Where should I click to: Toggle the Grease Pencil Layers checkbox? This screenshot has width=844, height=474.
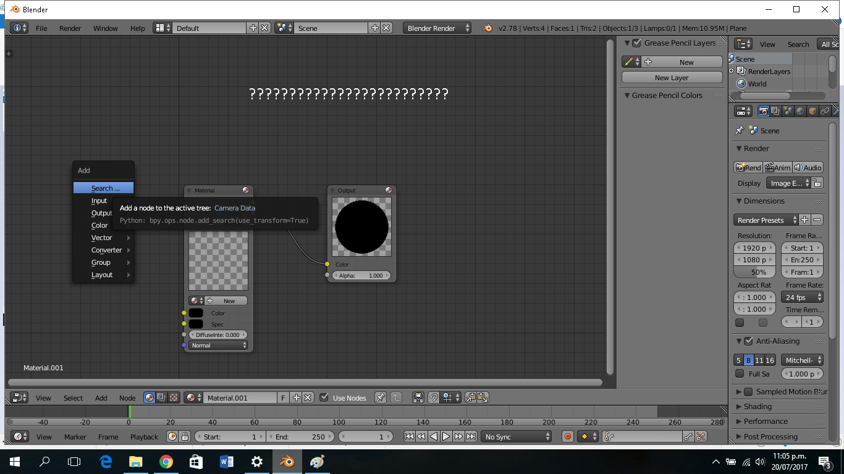(x=636, y=43)
